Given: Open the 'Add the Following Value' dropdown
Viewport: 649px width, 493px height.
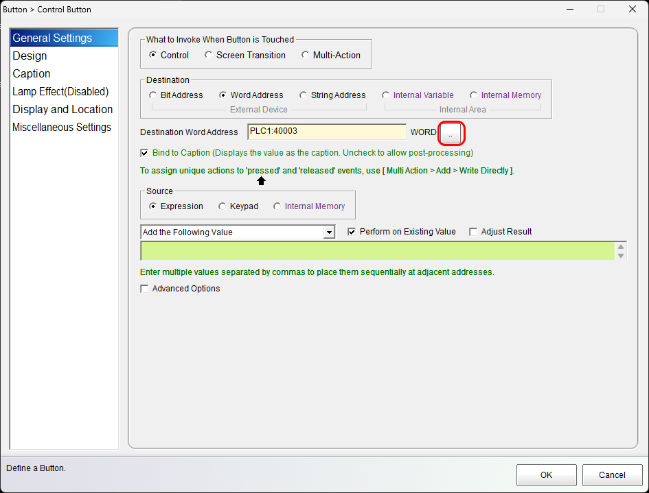Looking at the screenshot, I should click(329, 232).
